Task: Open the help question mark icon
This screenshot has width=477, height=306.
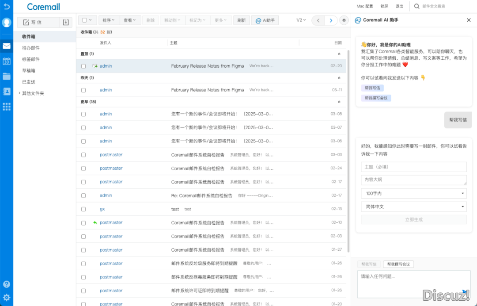Action: 6,284
